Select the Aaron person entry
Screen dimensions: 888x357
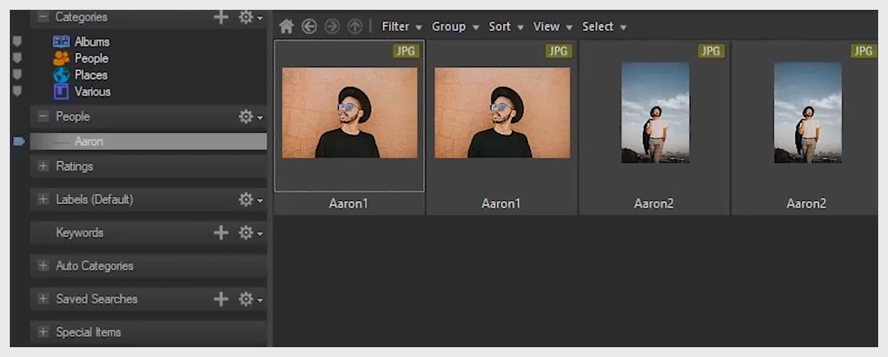[148, 141]
